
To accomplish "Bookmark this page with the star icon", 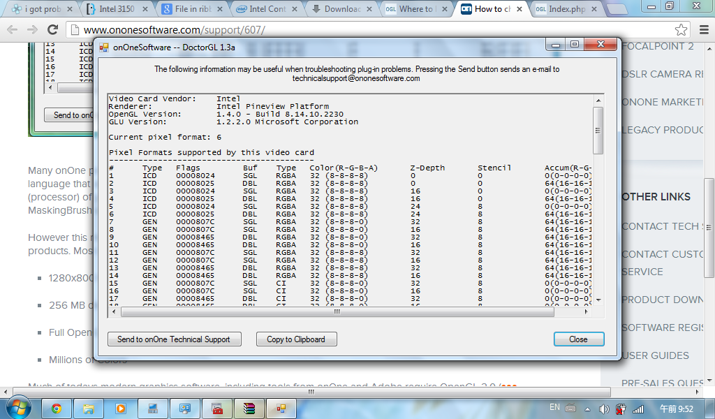I will coord(681,30).
